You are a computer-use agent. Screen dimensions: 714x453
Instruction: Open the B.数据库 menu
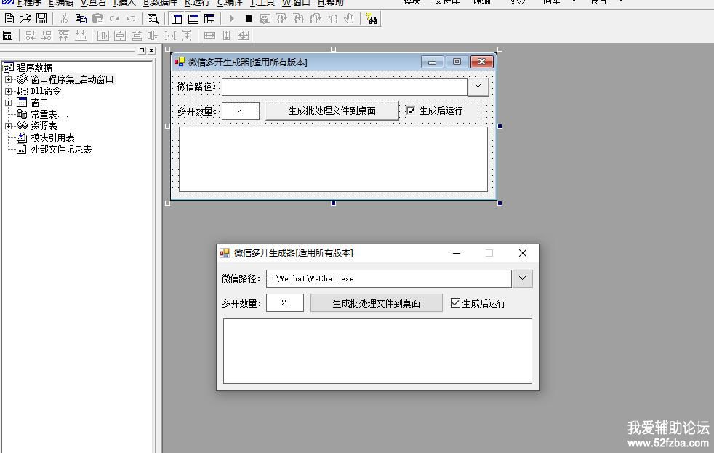[160, 3]
